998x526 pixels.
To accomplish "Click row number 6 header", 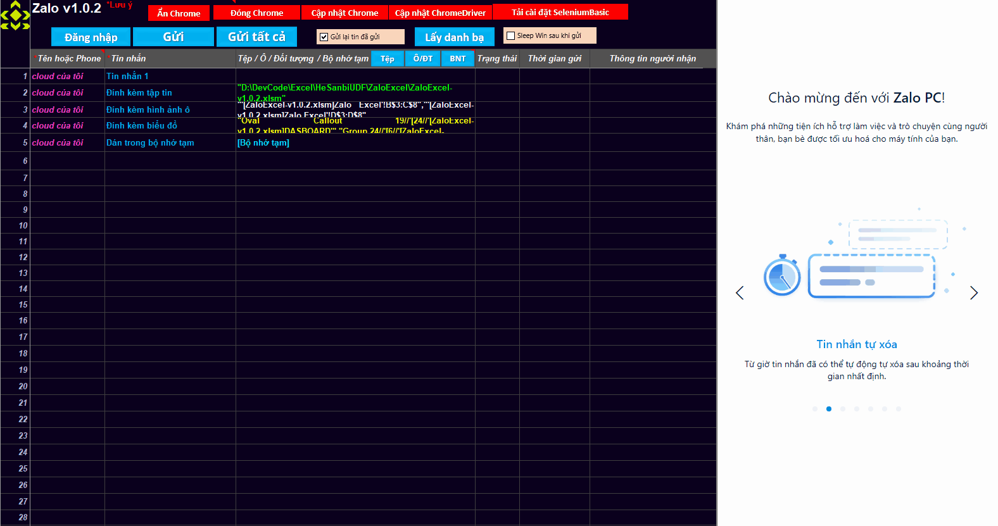I will 15,161.
